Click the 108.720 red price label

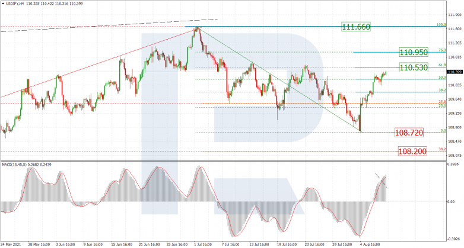(x=409, y=133)
